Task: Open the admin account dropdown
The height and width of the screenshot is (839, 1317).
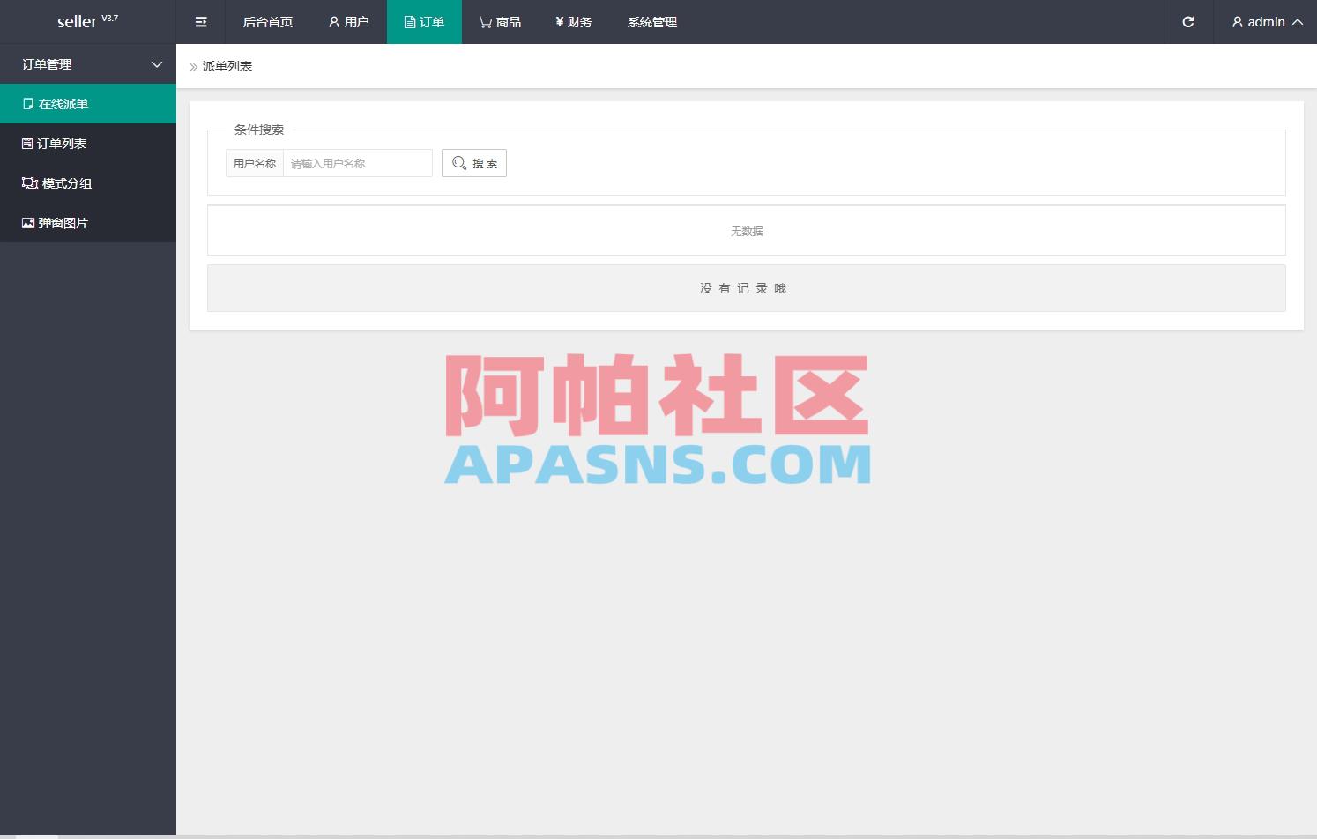Action: point(1265,22)
